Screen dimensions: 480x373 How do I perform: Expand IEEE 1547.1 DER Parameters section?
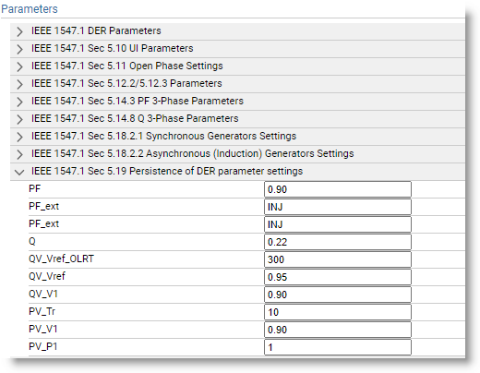(19, 31)
